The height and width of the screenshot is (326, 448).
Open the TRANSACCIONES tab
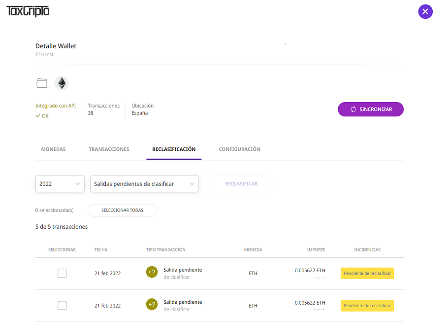[x=109, y=149]
